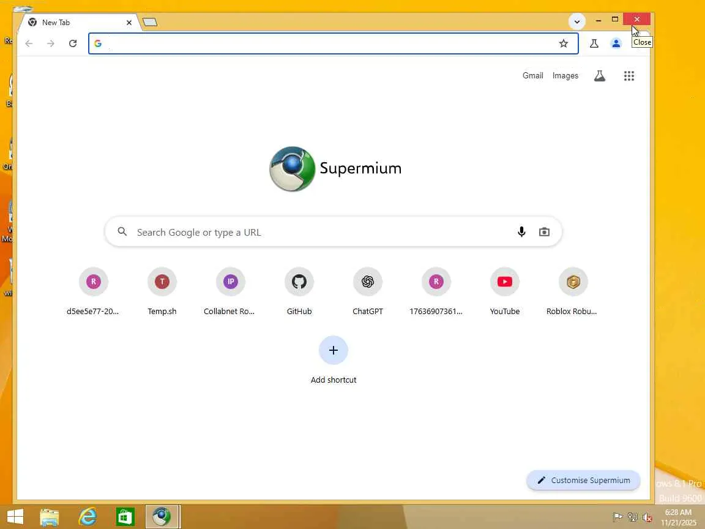
Task: Click Customise Supermium button
Action: (584, 481)
